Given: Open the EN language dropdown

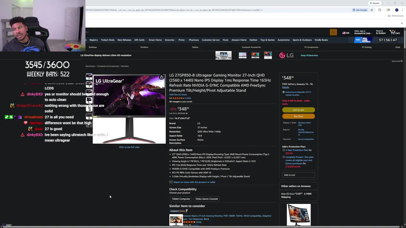Looking at the screenshot, I should pyautogui.click(x=346, y=33).
